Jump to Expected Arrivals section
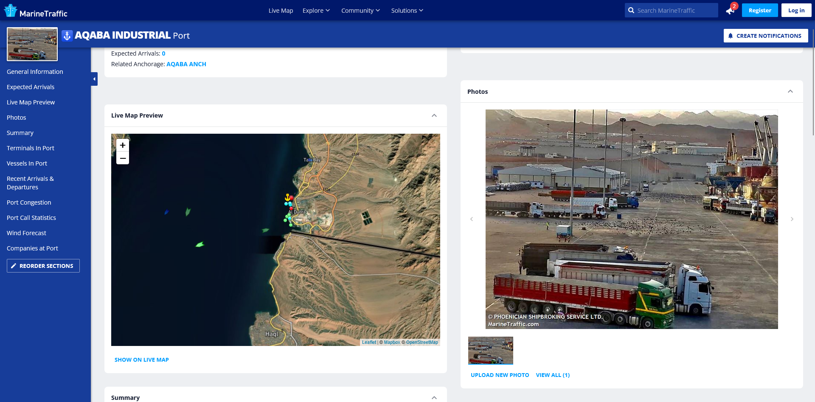Viewport: 815px width, 402px height. pos(31,87)
